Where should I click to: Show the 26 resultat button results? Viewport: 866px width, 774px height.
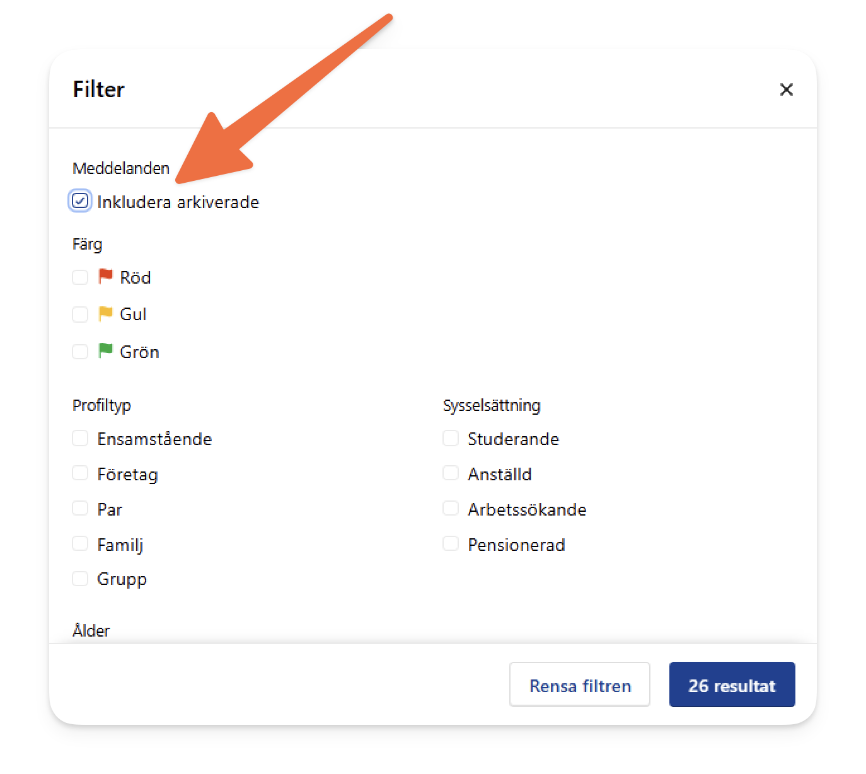coord(732,684)
